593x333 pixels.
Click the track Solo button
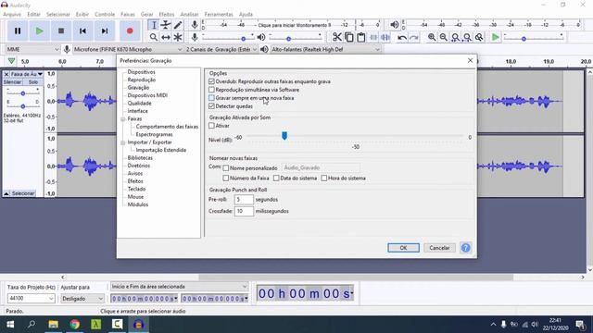point(33,82)
